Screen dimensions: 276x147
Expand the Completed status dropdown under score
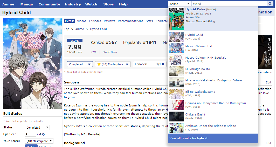[80, 64]
